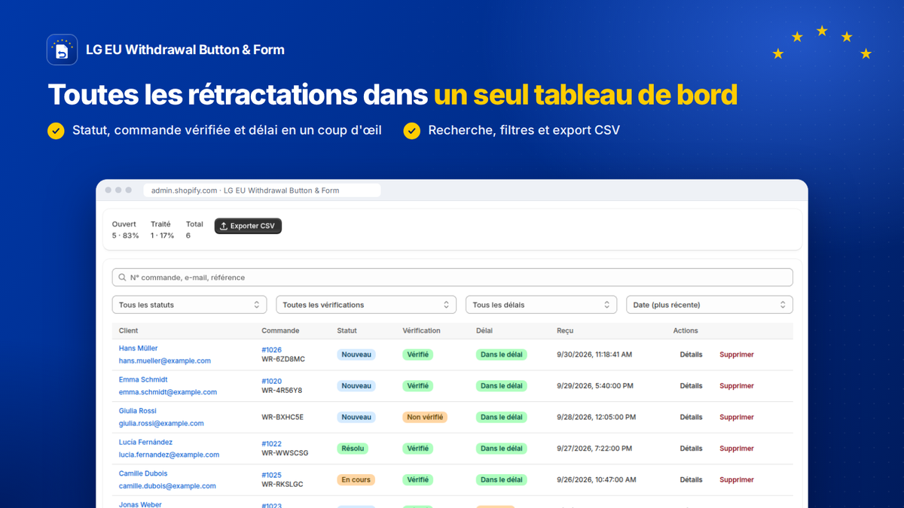Click email lucia.fernandez@example.com
Screen dimensions: 904x508
click(169, 455)
